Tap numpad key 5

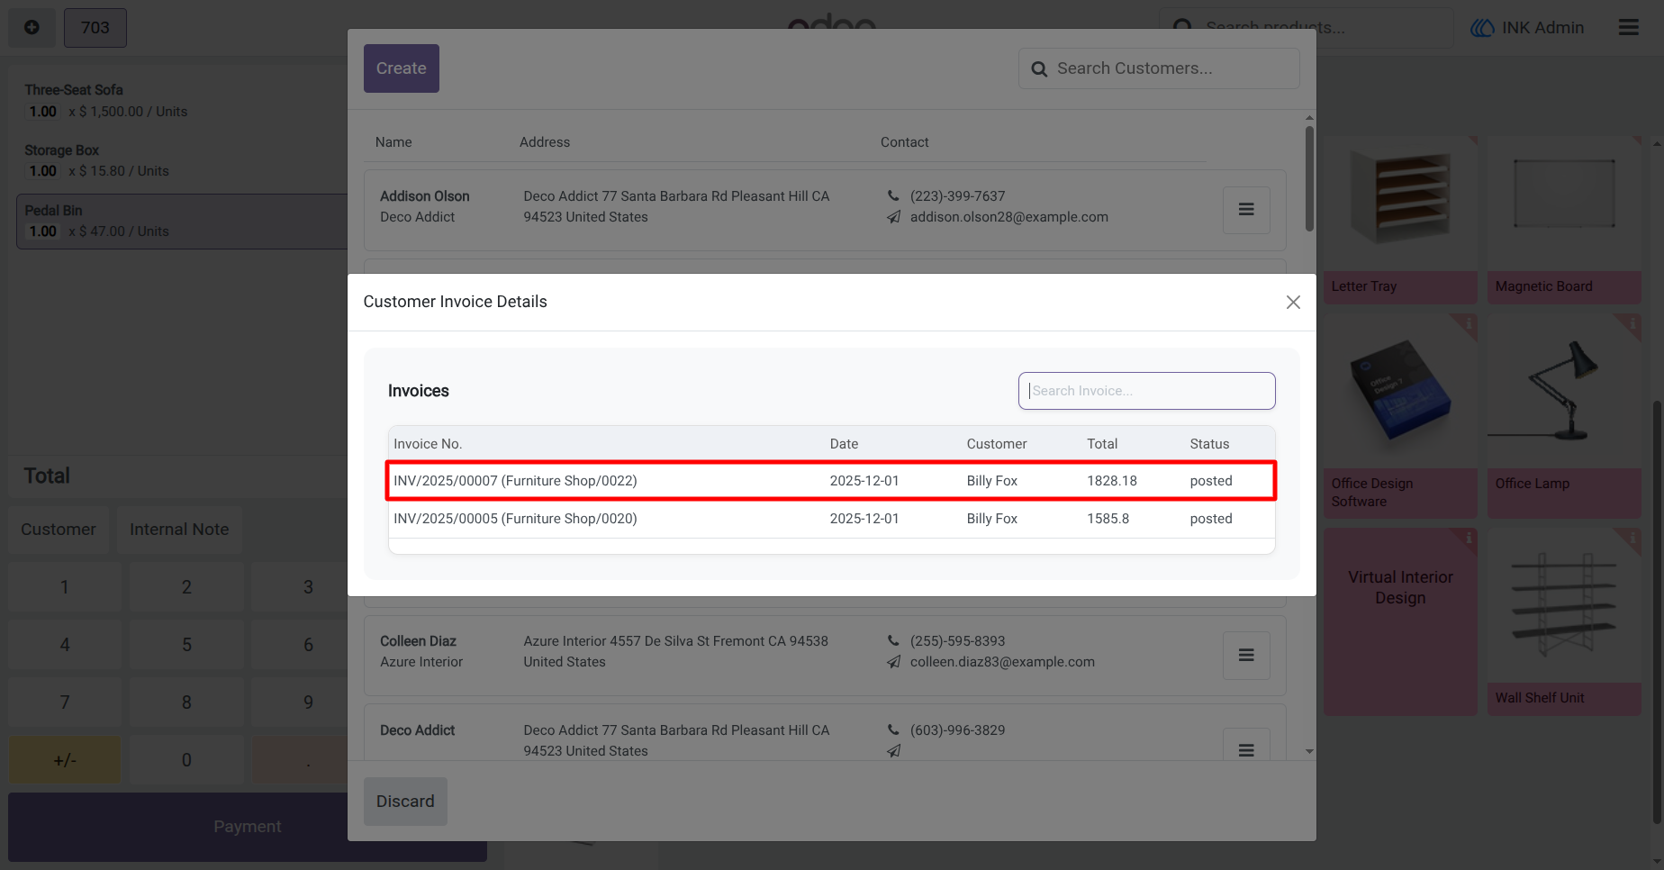coord(186,645)
